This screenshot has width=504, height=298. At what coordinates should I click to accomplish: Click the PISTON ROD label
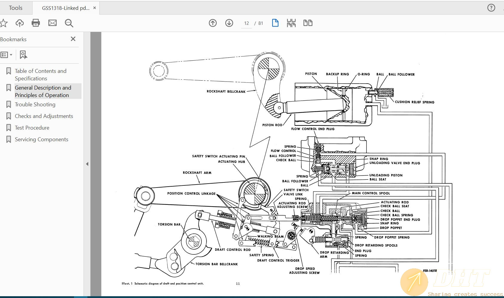[x=272, y=125]
